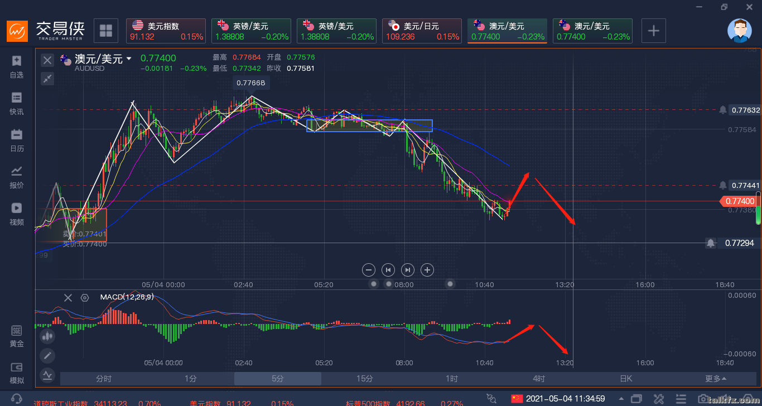762x406 pixels.
Task: Open the 自选 watchlist sidebar item
Action: tap(17, 66)
